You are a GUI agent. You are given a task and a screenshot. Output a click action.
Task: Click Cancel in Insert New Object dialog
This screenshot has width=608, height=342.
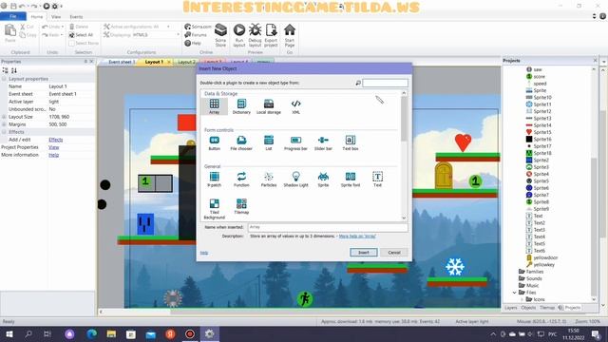[x=394, y=253]
